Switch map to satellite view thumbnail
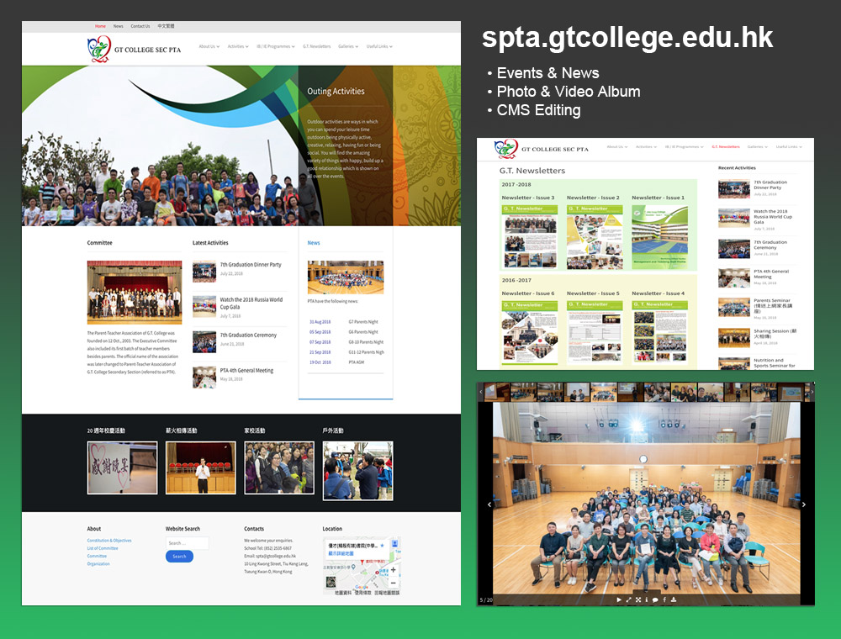 pyautogui.click(x=331, y=582)
